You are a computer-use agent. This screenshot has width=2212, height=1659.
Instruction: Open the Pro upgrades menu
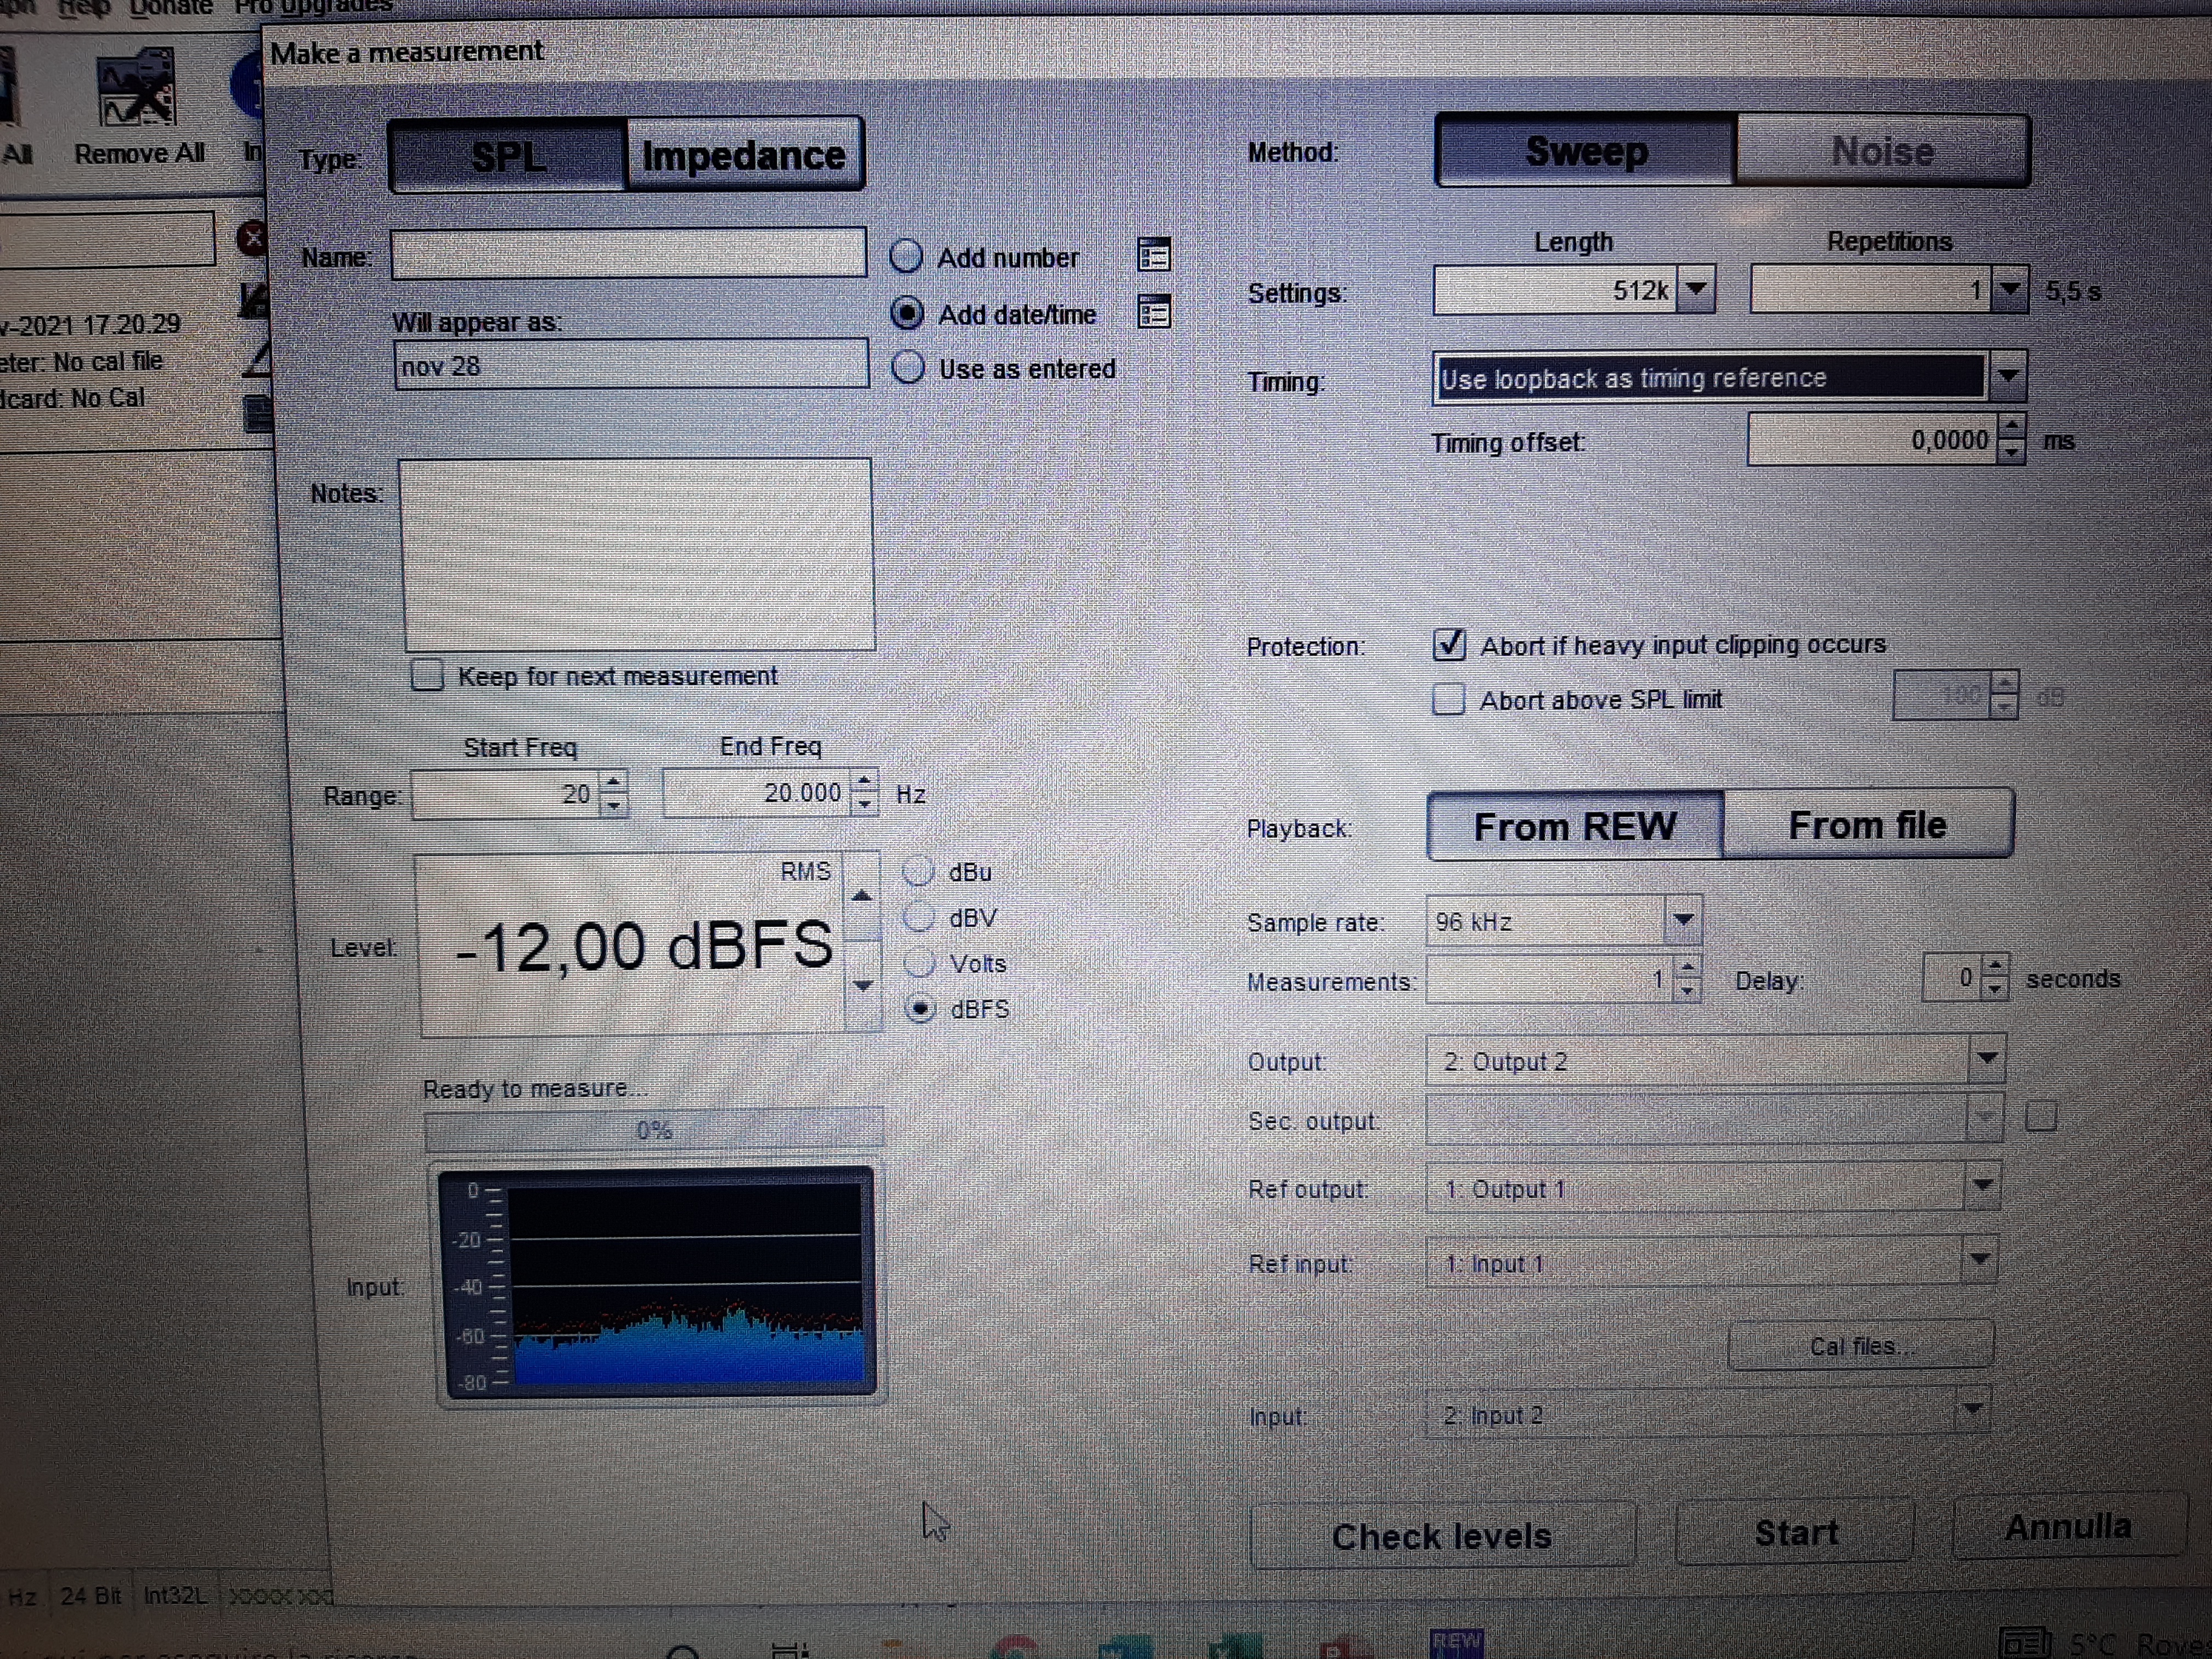coord(313,6)
